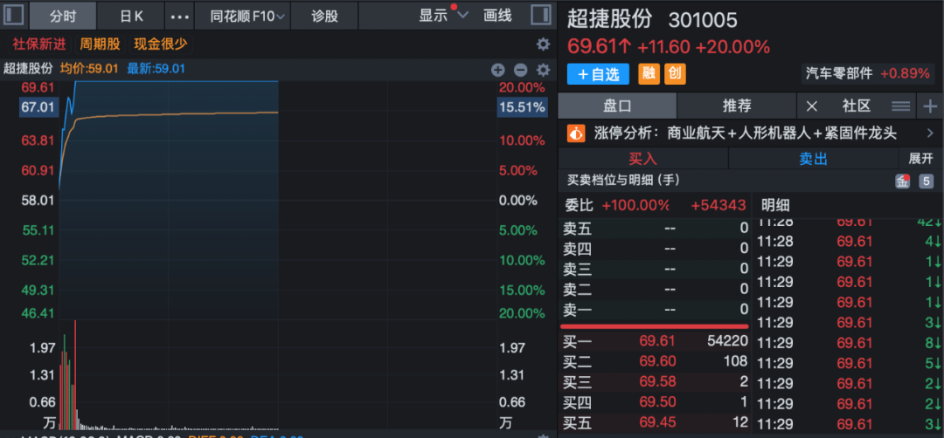
Task: Open tag row settings gear
Action: pos(543,44)
